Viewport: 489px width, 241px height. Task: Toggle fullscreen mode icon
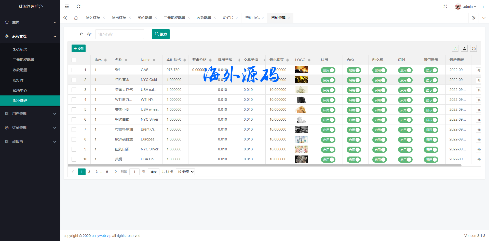pyautogui.click(x=445, y=6)
